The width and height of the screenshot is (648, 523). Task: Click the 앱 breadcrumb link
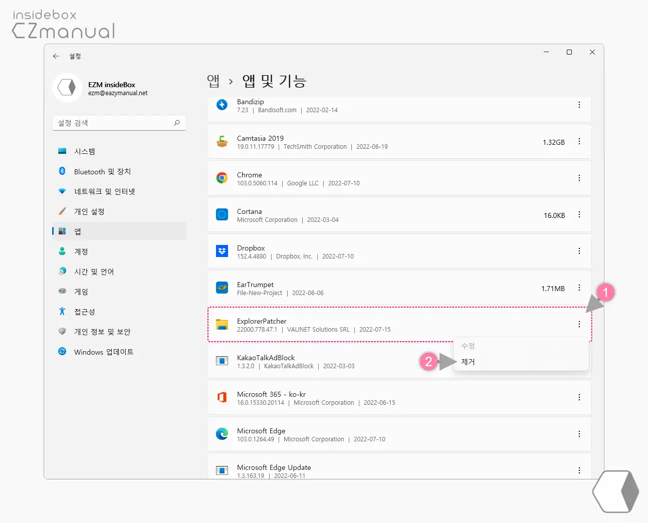213,81
